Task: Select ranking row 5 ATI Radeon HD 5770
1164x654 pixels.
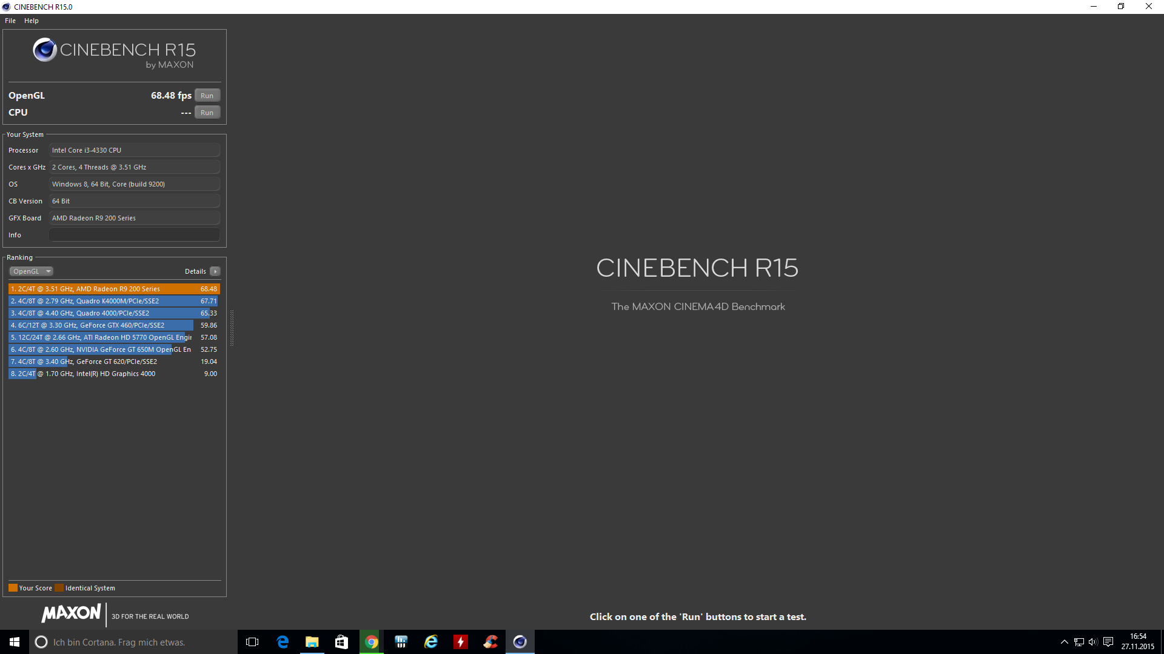Action: (114, 337)
